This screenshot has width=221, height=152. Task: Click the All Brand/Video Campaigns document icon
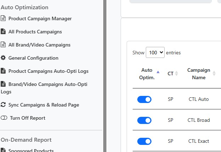(x=3, y=45)
